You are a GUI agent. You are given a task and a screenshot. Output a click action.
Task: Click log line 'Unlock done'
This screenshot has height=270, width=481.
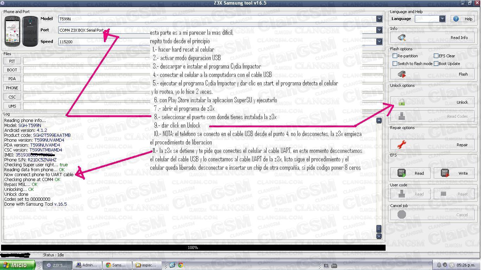16,194
